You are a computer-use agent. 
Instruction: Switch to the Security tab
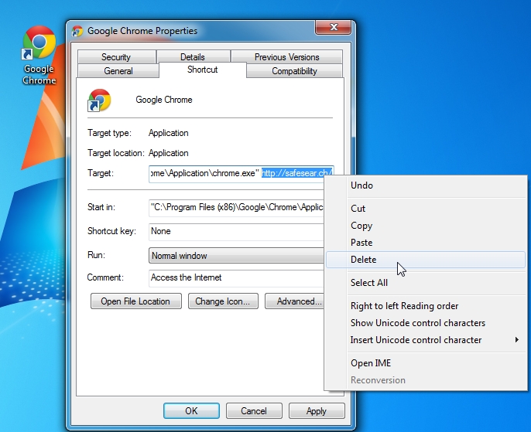click(116, 56)
